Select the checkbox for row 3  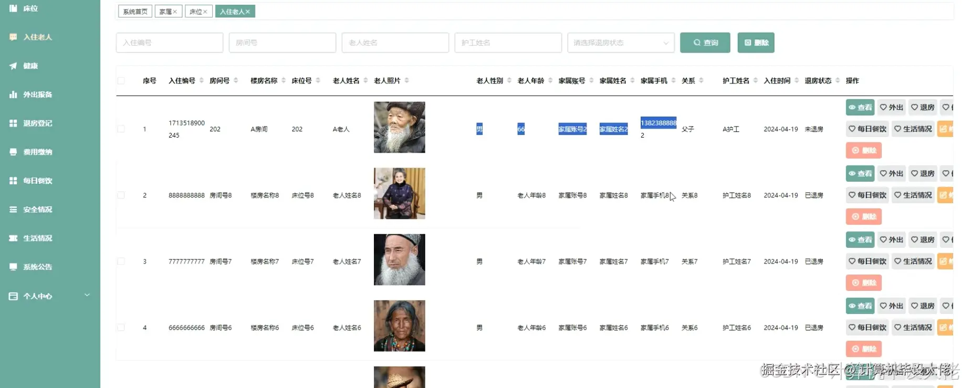point(121,261)
